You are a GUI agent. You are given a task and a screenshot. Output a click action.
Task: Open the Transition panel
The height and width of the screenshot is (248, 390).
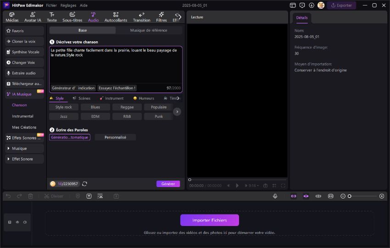[141, 17]
